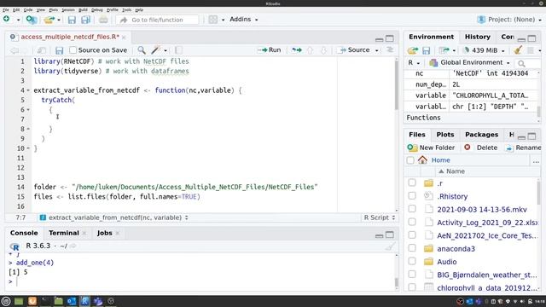
Task: Open the Import Dataset dropdown
Action: coord(447,50)
